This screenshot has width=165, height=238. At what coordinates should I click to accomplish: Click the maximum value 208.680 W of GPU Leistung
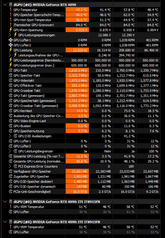(x=127, y=50)
